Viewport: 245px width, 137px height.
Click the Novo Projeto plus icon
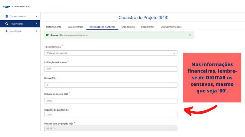pyautogui.click(x=6, y=31)
